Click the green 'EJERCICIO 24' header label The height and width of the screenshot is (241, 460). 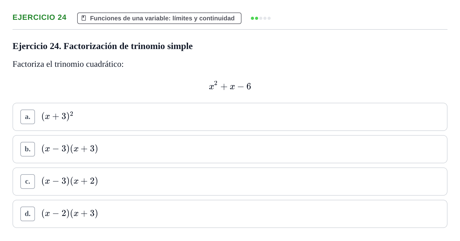[x=39, y=17]
